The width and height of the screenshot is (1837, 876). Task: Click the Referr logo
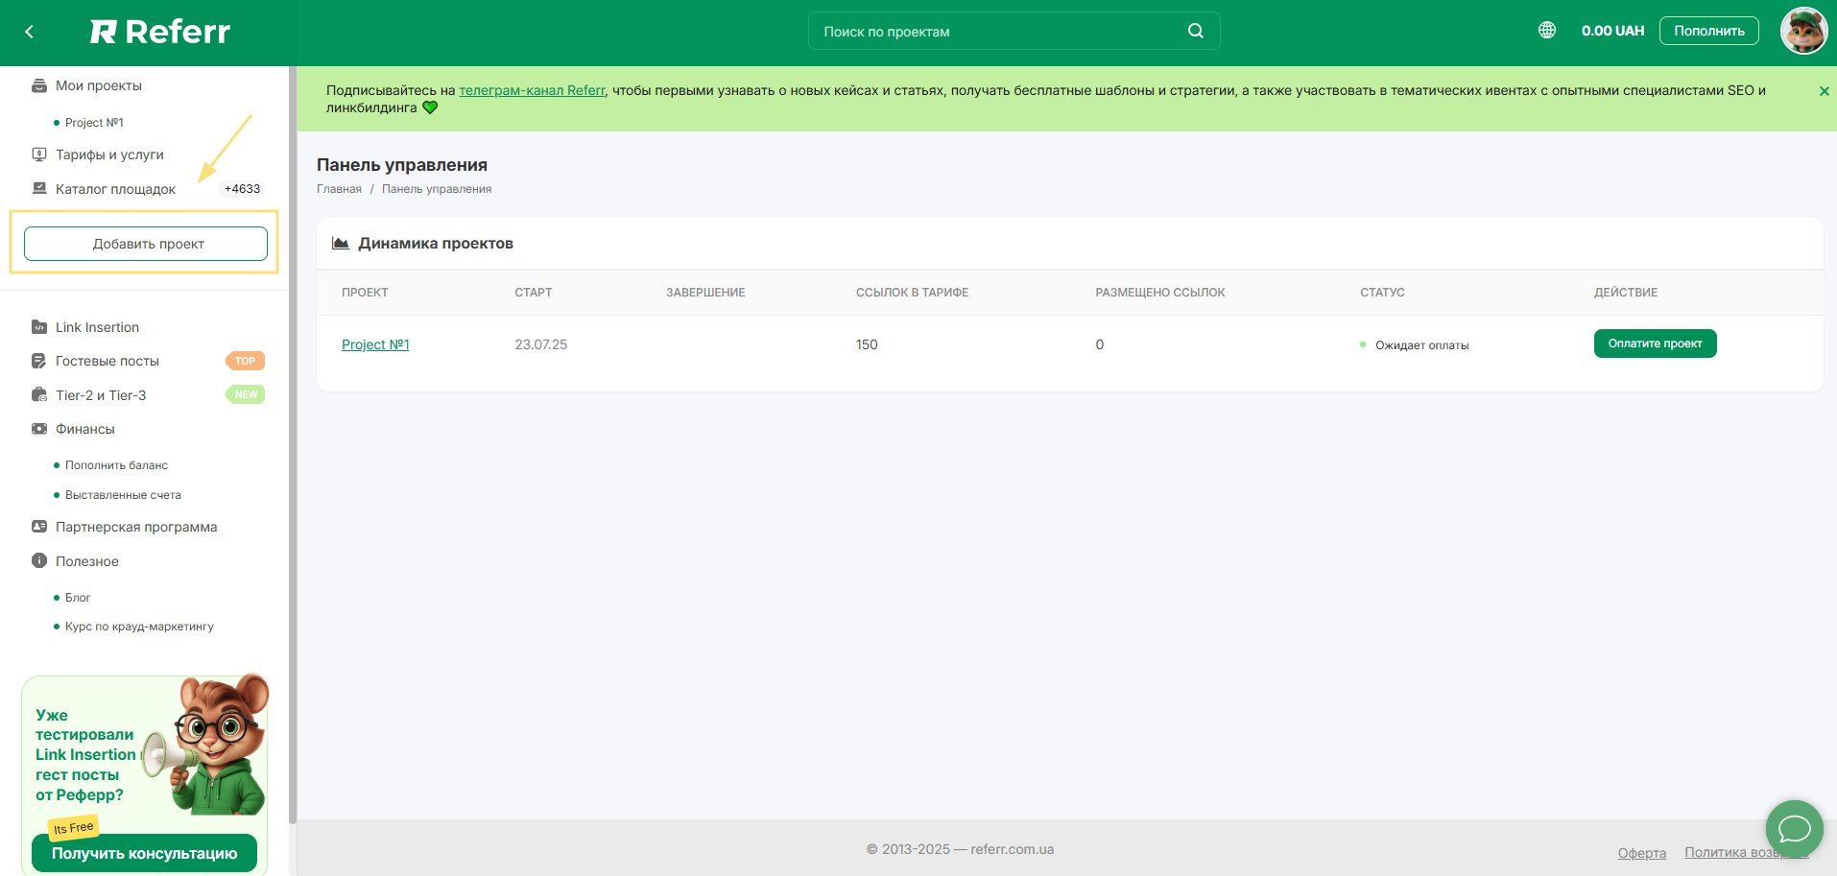160,32
